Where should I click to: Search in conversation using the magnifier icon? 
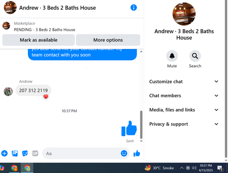coord(195,56)
